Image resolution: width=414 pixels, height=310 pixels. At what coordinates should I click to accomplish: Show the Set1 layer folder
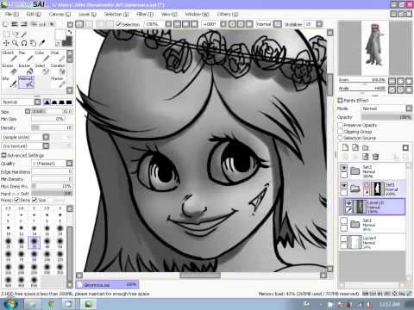point(344,221)
